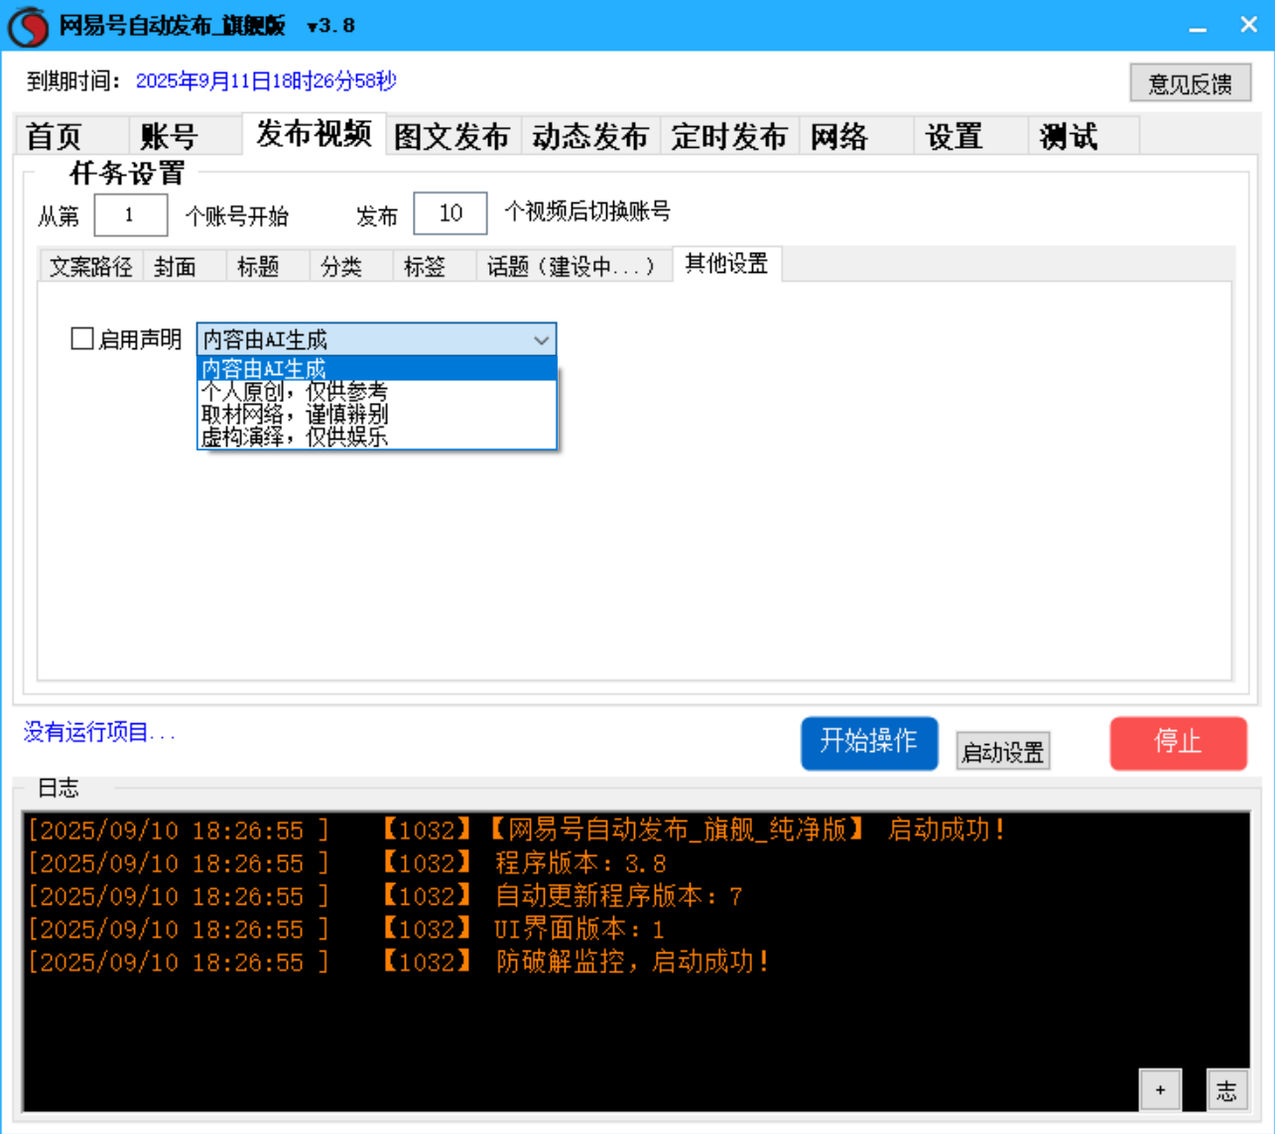Open the 文案路径 sub-tab

(x=90, y=265)
